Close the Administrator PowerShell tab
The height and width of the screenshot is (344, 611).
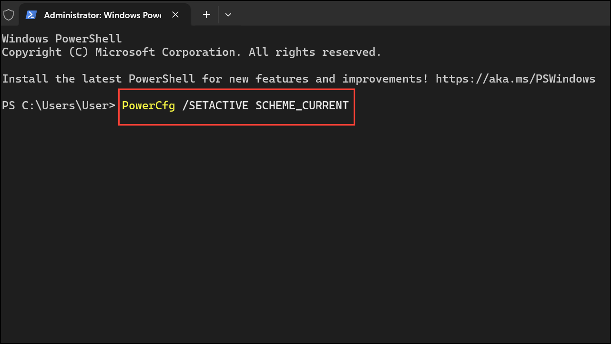pos(175,15)
